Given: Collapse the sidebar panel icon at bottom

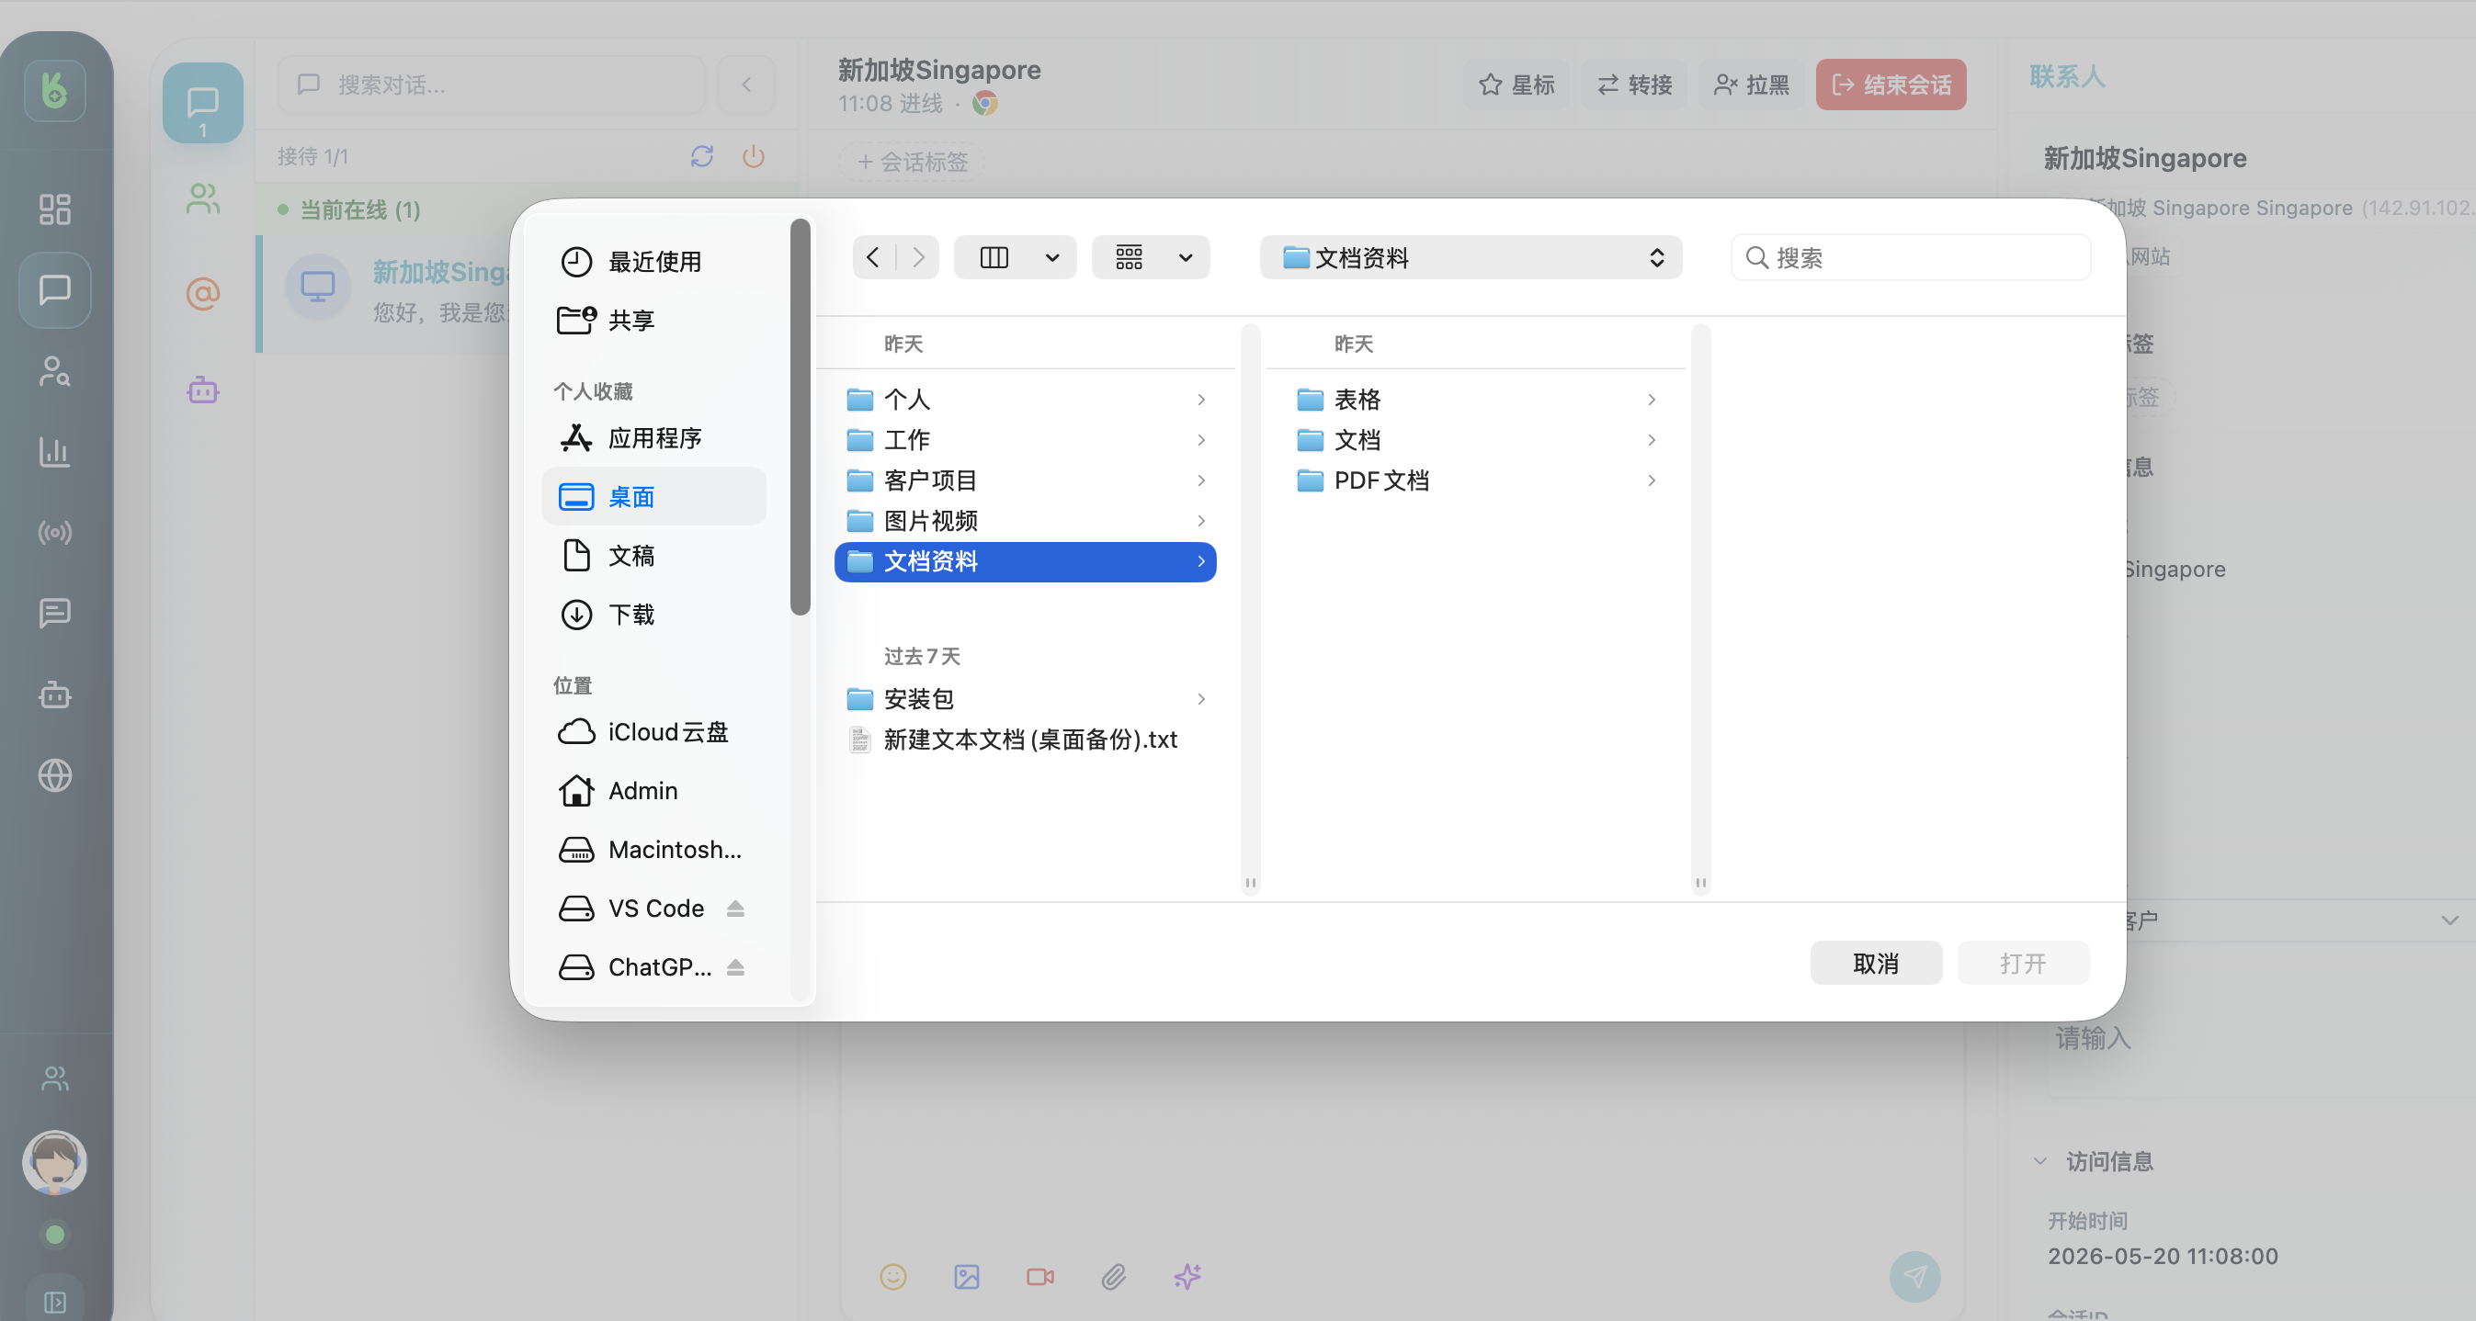Looking at the screenshot, I should 55,1302.
